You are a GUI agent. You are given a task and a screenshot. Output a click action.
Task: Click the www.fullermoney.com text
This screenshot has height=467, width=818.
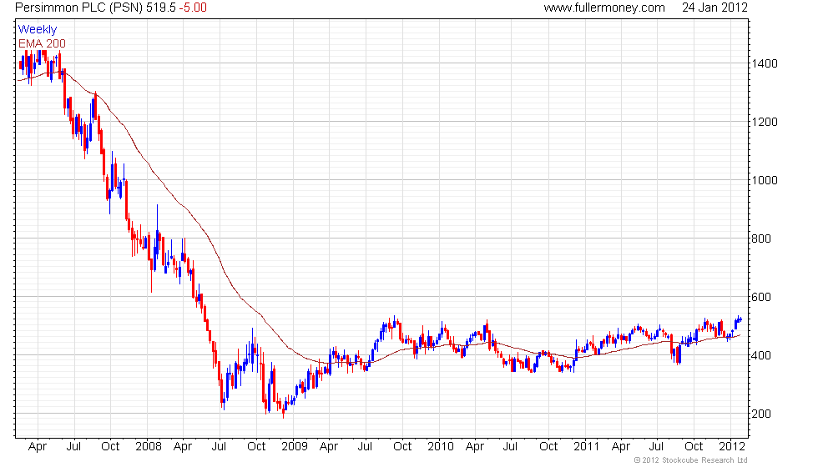(604, 8)
